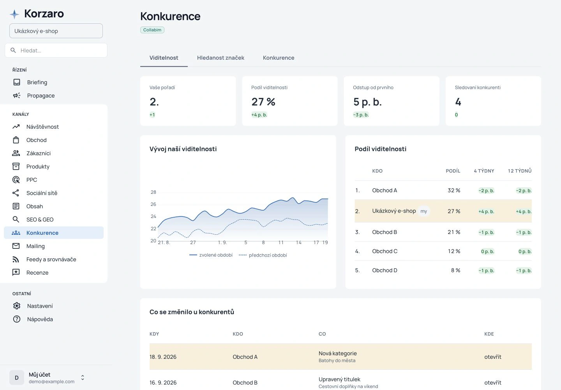Click into the Hledat search field

coord(56,50)
